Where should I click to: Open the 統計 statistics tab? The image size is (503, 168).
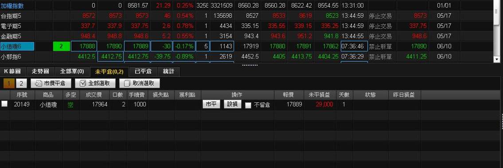[x=168, y=71]
